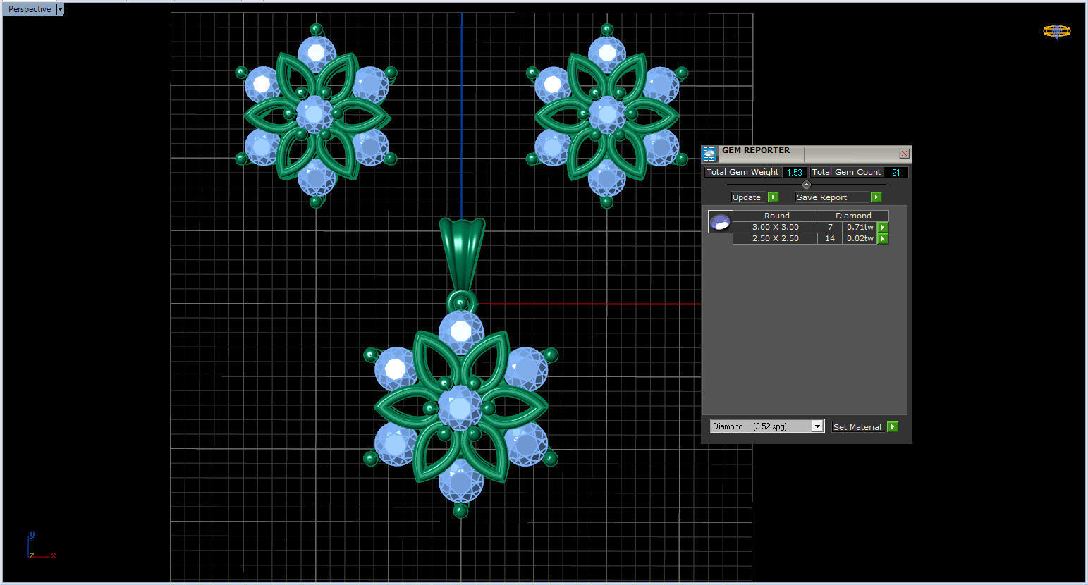Viewport: 1088px width, 585px height.
Task: Open the Diamond (3.52 spg) material dropdown
Action: (x=817, y=426)
